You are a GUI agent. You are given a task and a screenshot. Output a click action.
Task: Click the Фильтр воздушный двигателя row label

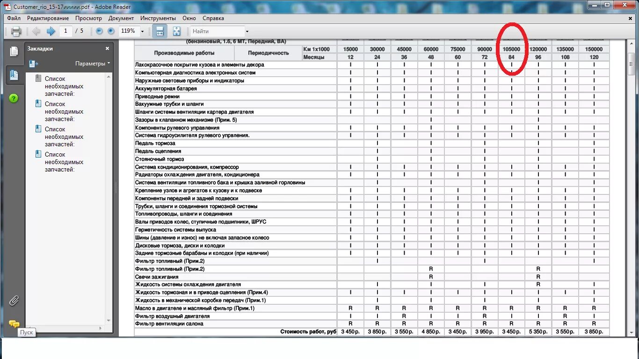click(172, 316)
